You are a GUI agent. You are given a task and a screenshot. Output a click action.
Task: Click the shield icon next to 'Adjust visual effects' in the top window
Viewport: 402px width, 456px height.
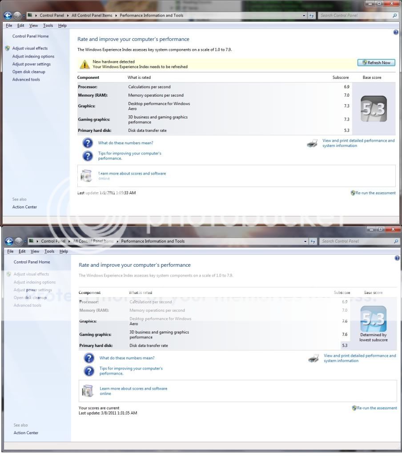tap(8, 48)
